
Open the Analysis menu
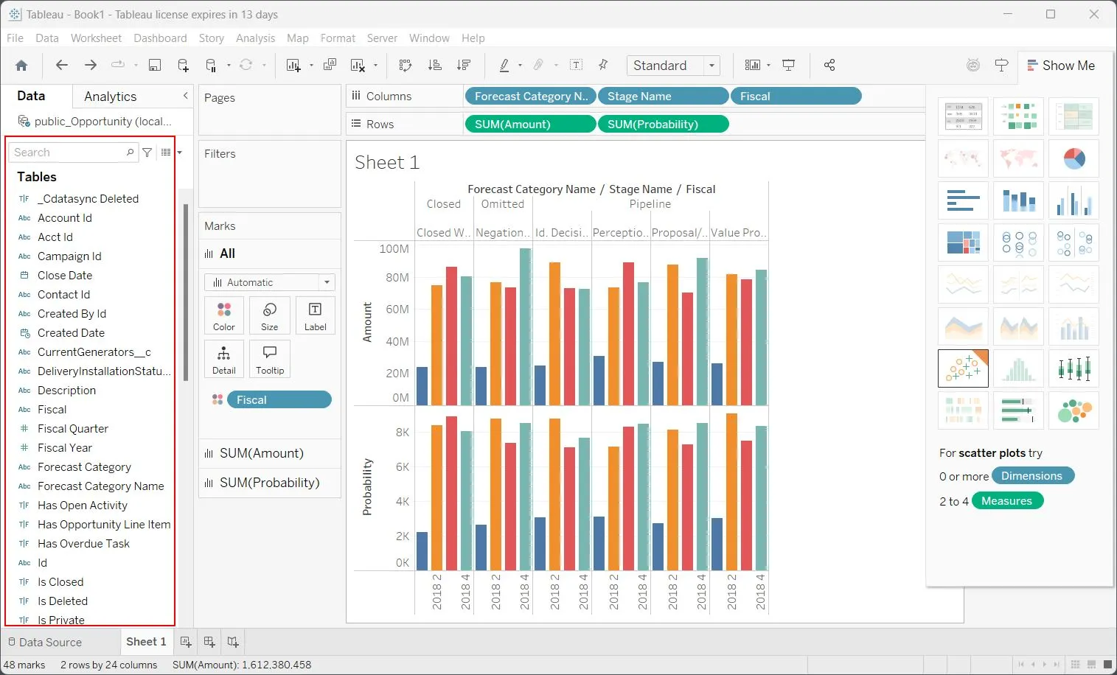256,38
